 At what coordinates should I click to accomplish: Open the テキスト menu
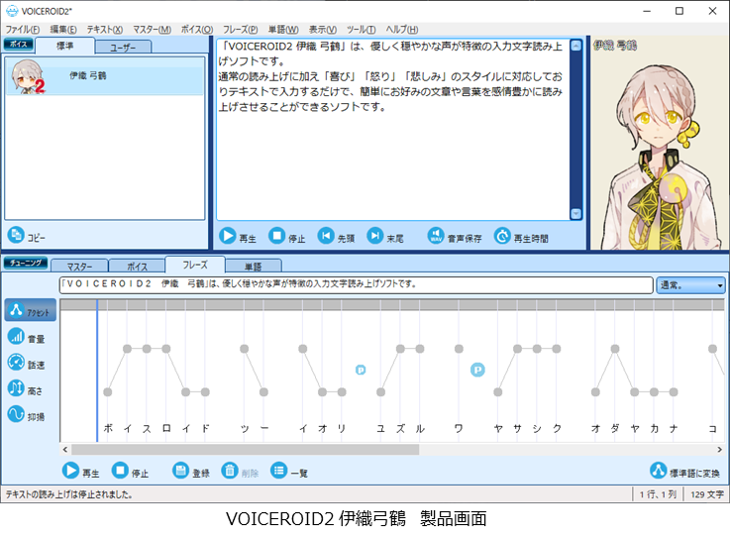(x=105, y=30)
